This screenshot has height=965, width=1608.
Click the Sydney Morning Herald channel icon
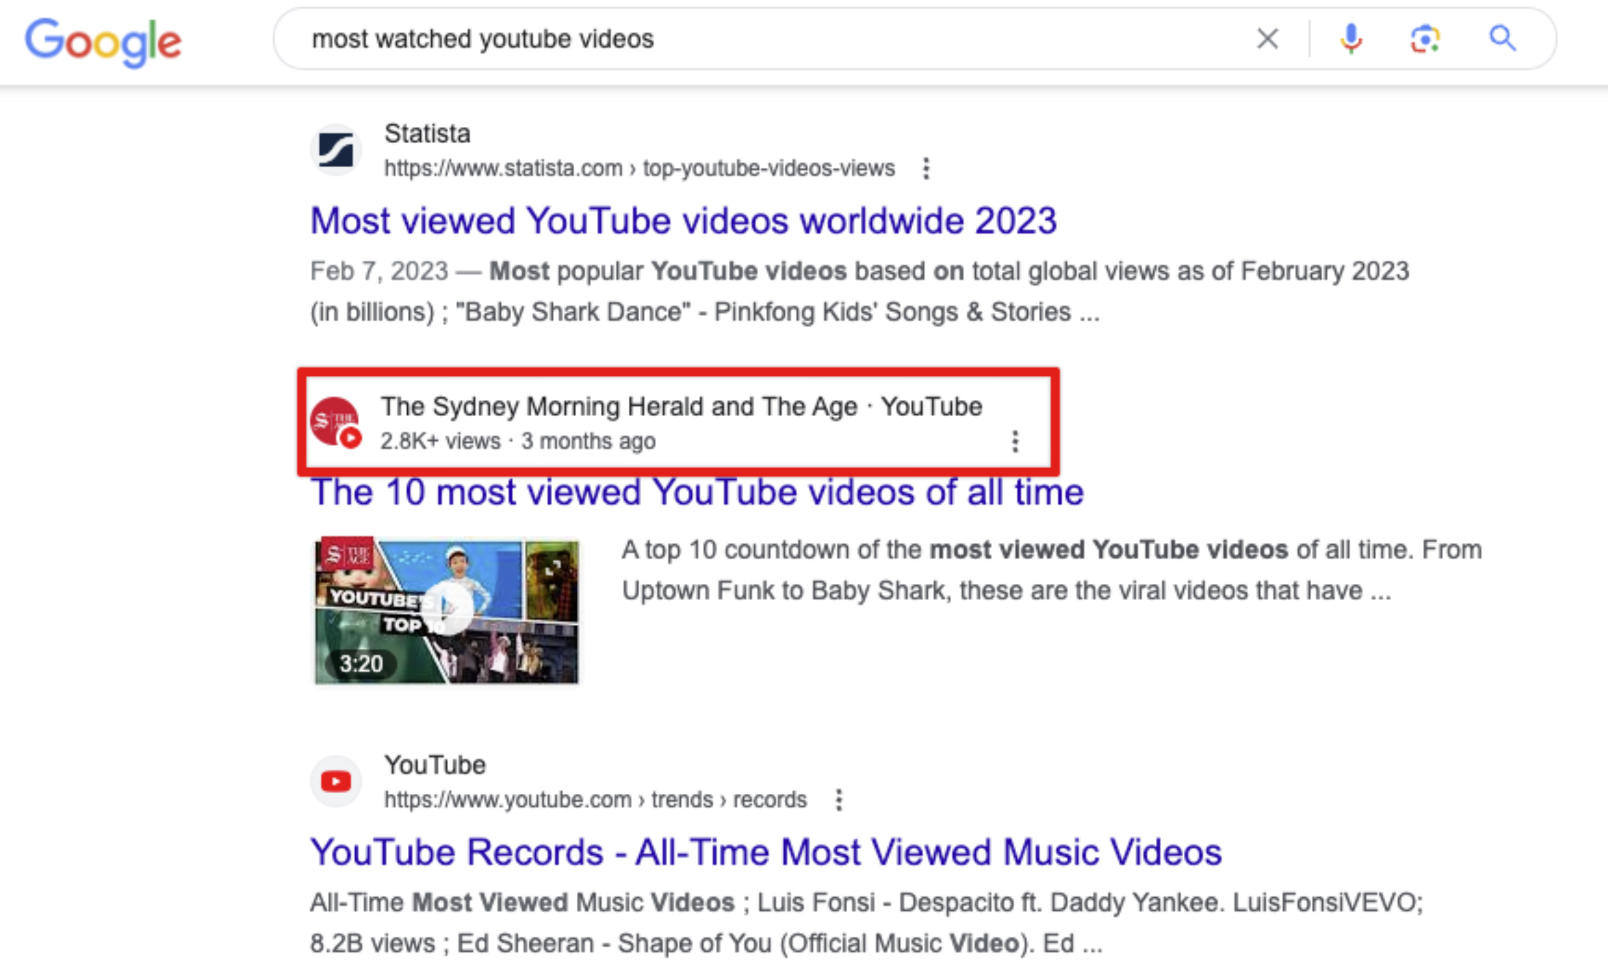click(338, 421)
